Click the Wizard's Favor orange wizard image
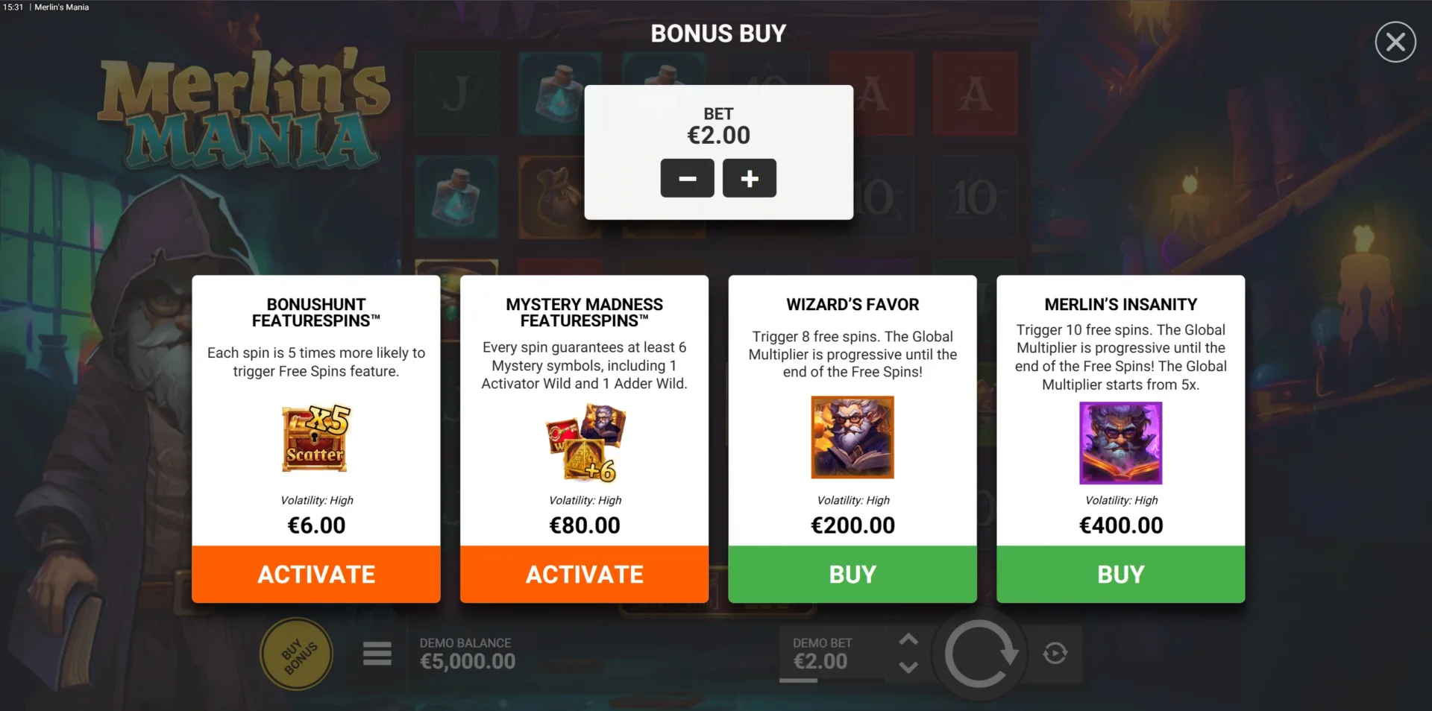Image resolution: width=1432 pixels, height=711 pixels. 852,437
